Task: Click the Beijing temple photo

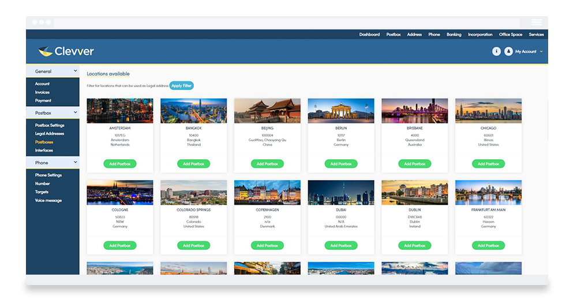Action: click(x=267, y=111)
